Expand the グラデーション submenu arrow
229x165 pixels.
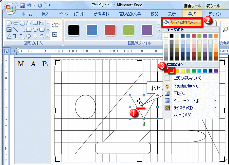click(215, 101)
